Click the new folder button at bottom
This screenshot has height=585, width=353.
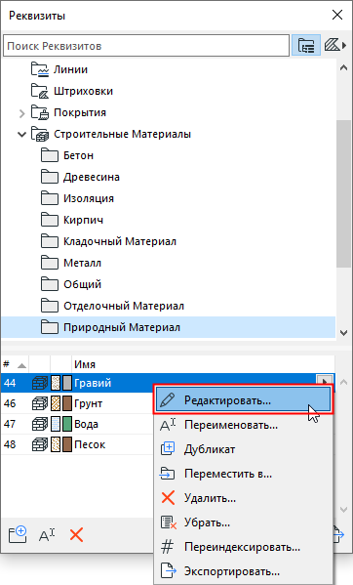18,535
